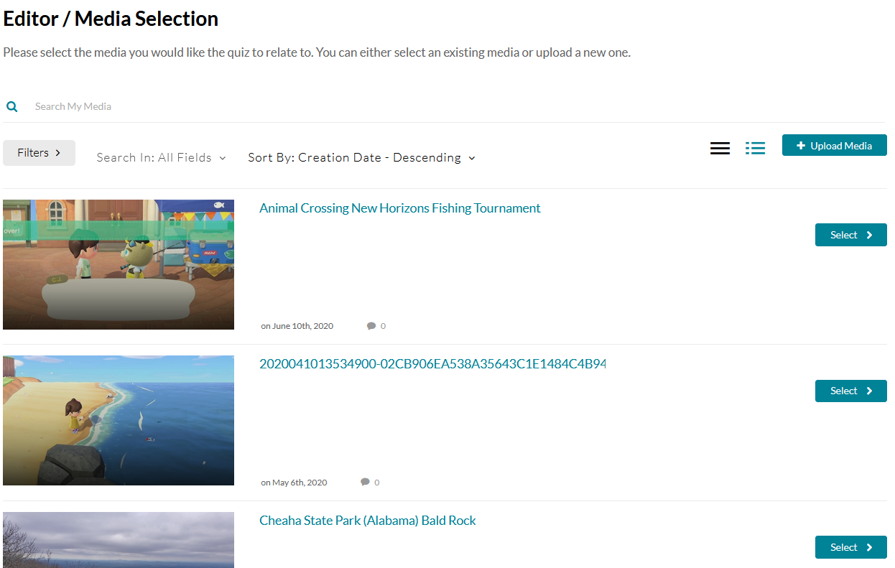Expand Sort By Creation Date dropdown
895x568 pixels.
pyautogui.click(x=361, y=158)
